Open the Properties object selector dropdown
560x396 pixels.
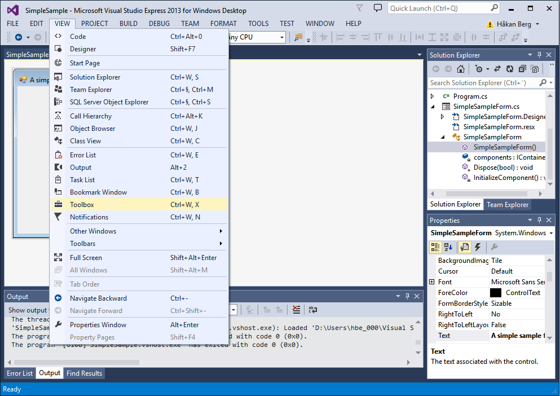point(551,233)
